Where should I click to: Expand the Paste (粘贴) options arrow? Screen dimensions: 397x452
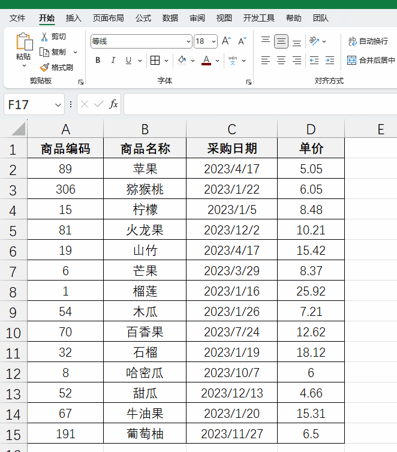(24, 66)
